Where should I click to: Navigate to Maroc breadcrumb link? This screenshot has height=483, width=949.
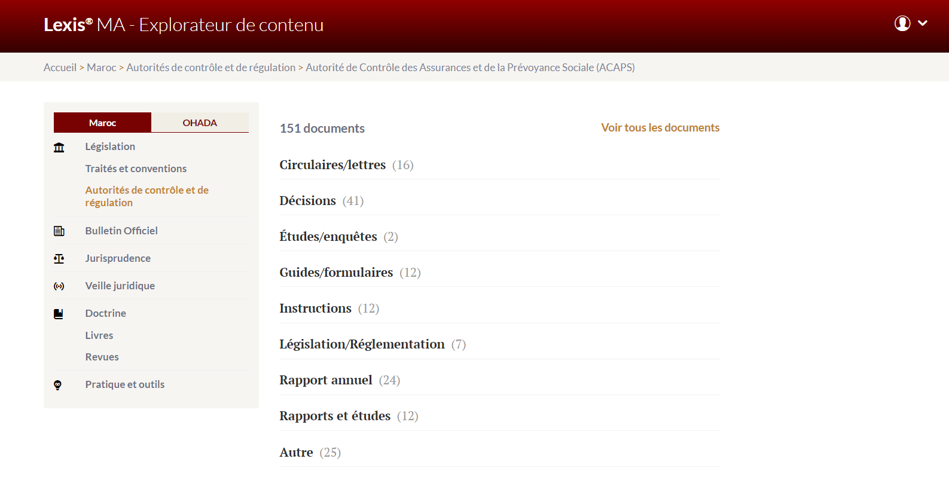click(x=102, y=68)
